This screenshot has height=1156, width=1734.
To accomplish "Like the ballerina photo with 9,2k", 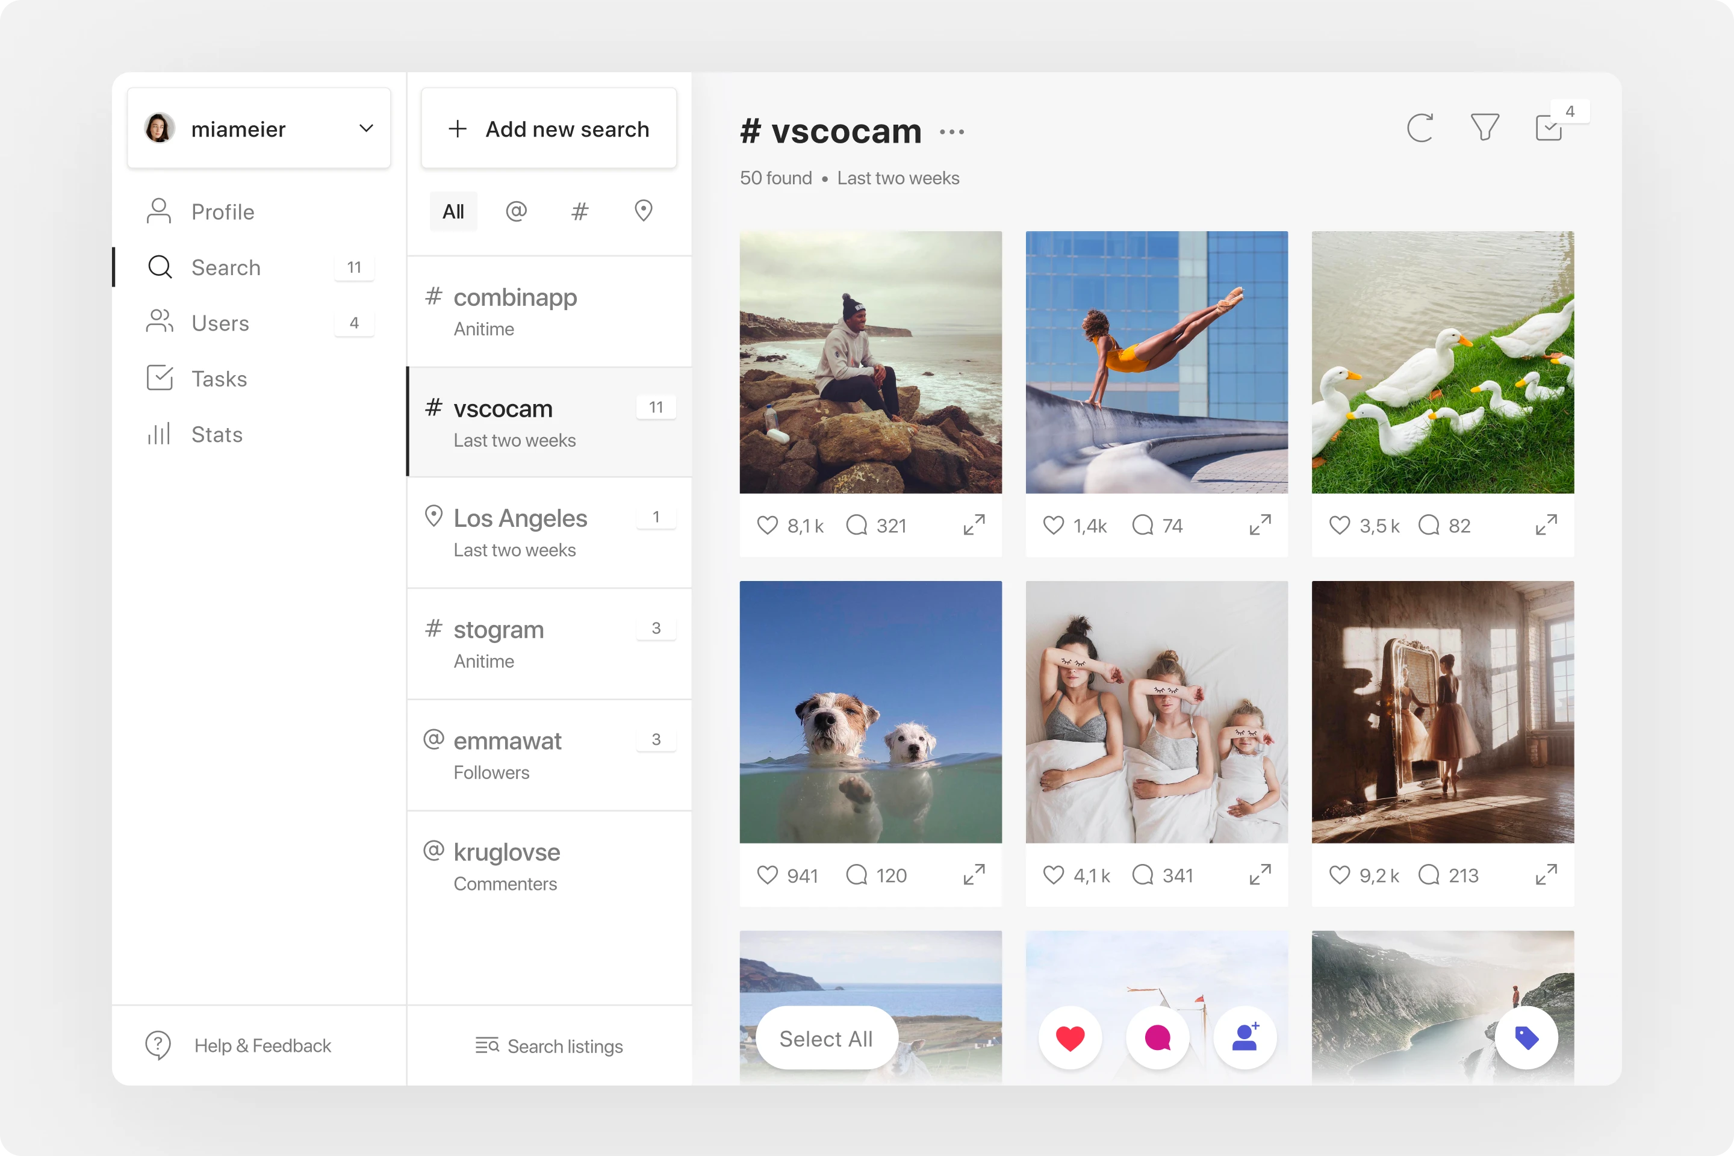I will coord(1340,874).
